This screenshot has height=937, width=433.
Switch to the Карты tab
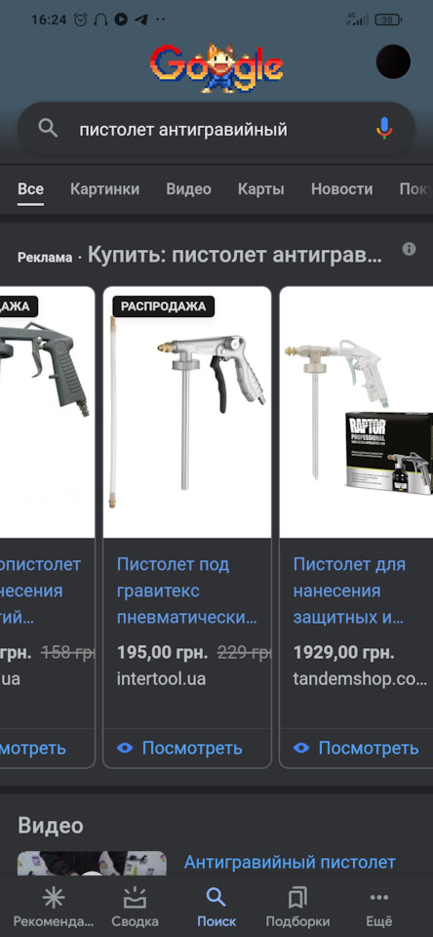pos(261,189)
